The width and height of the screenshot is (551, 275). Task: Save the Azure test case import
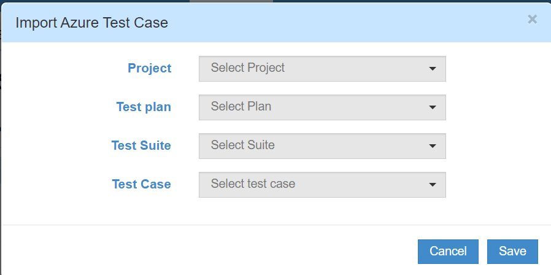point(512,251)
